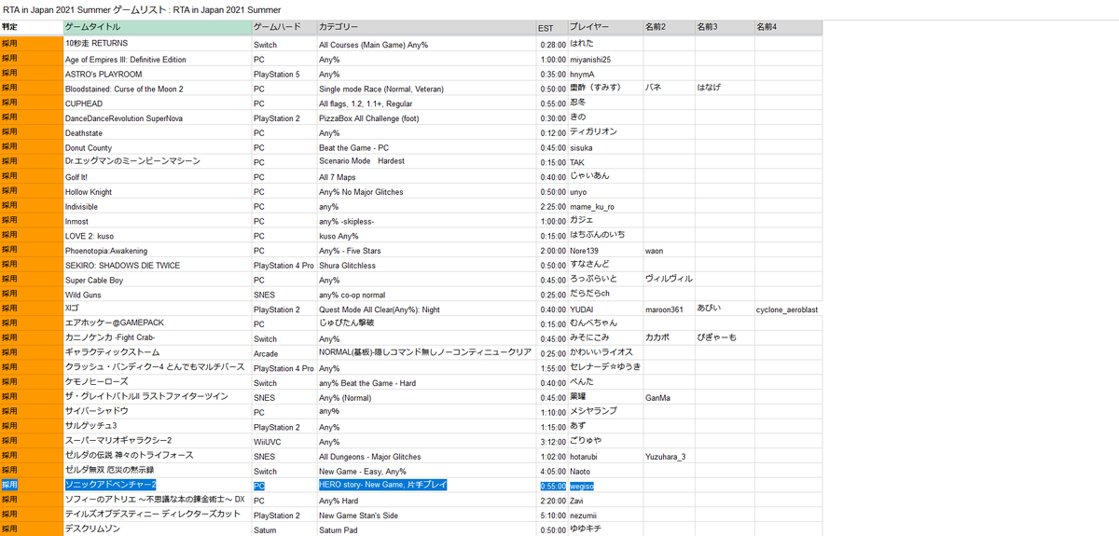Screen dimensions: 1119x536
Task: Click the ケモノヒーローズ title cell
Action: click(157, 382)
